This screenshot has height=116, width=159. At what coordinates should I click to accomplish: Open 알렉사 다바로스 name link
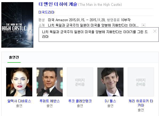click(x=19, y=101)
